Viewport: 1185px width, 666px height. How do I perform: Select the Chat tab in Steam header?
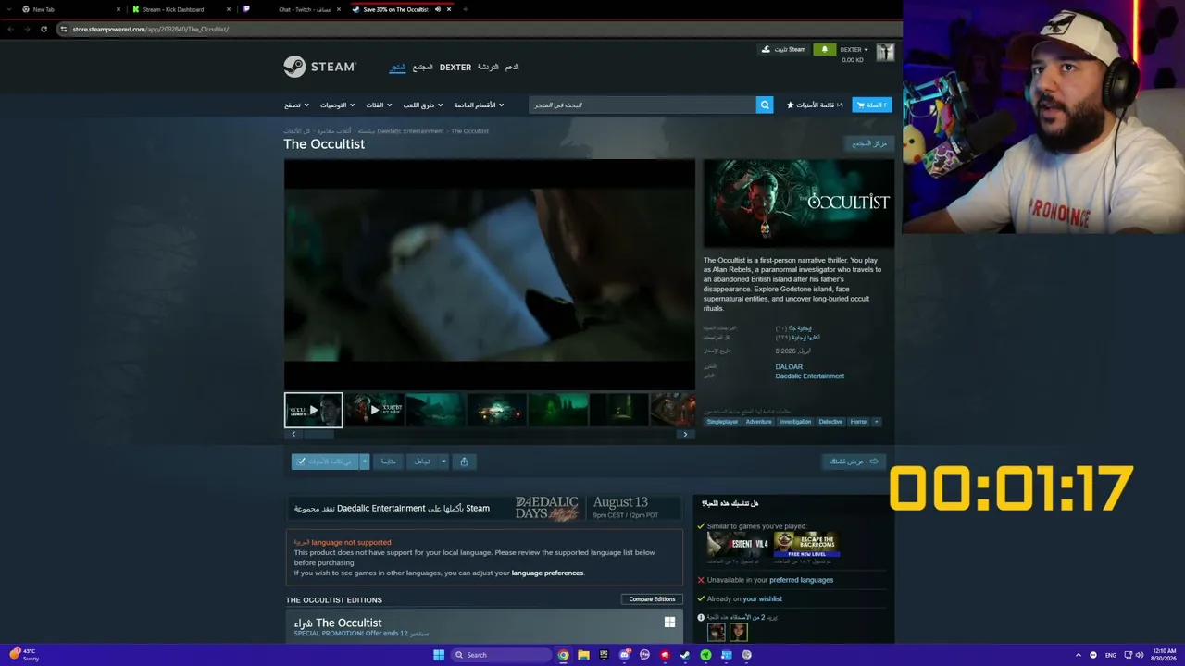(488, 67)
